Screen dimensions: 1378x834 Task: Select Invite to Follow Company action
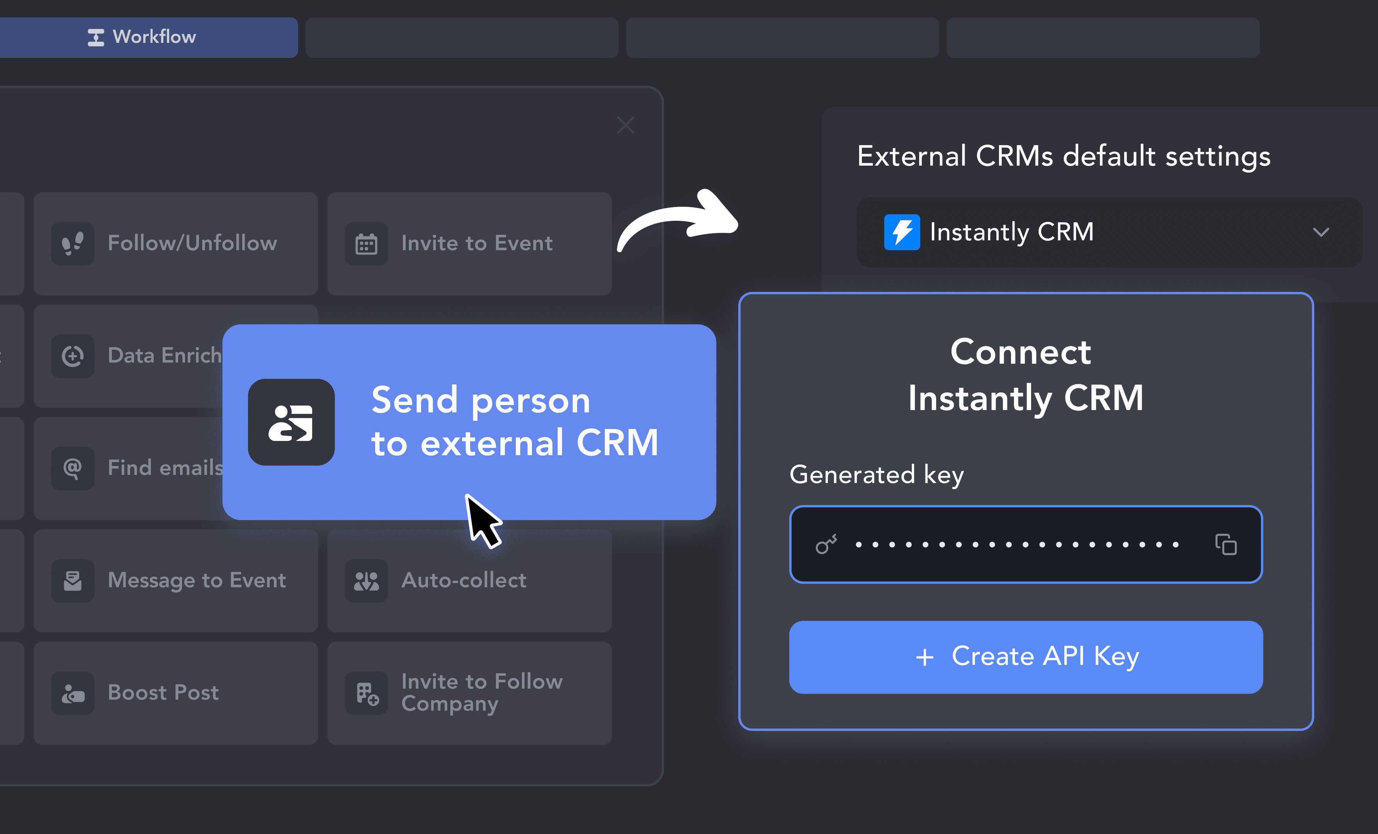469,693
